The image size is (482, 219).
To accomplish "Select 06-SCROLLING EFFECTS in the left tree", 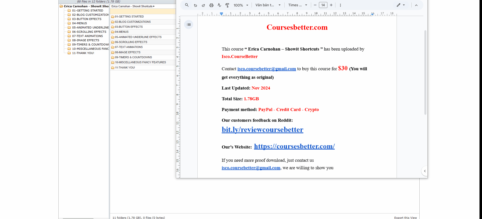I will pyautogui.click(x=89, y=32).
